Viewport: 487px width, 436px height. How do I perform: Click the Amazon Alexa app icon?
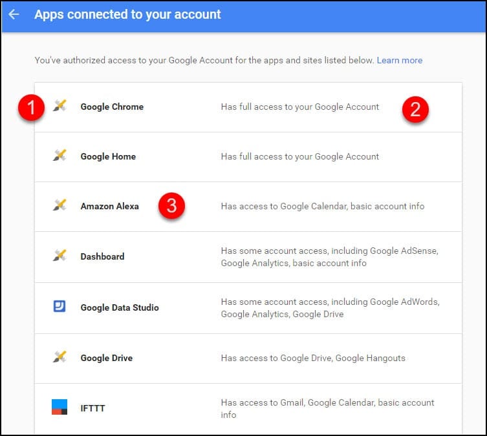(x=60, y=205)
